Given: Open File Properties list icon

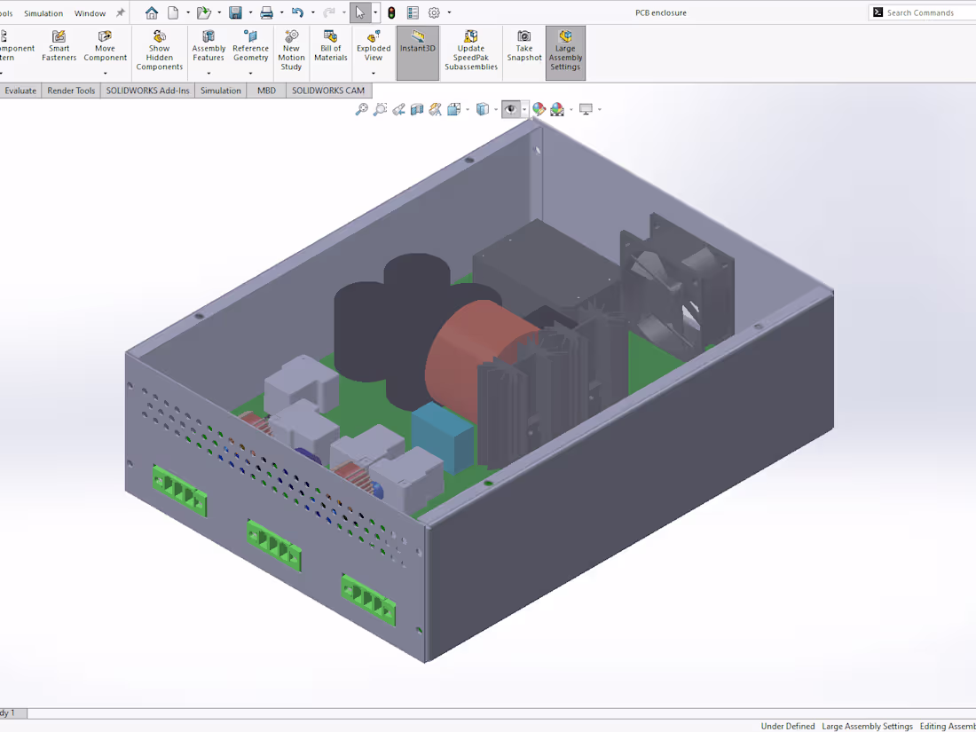Looking at the screenshot, I should click(413, 12).
